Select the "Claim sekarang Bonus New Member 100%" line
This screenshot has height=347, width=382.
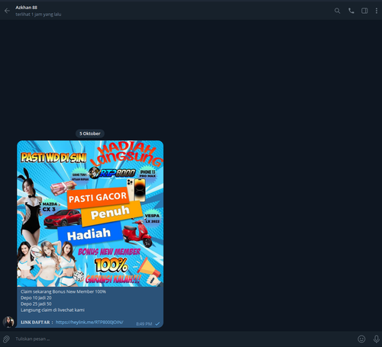pos(63,291)
